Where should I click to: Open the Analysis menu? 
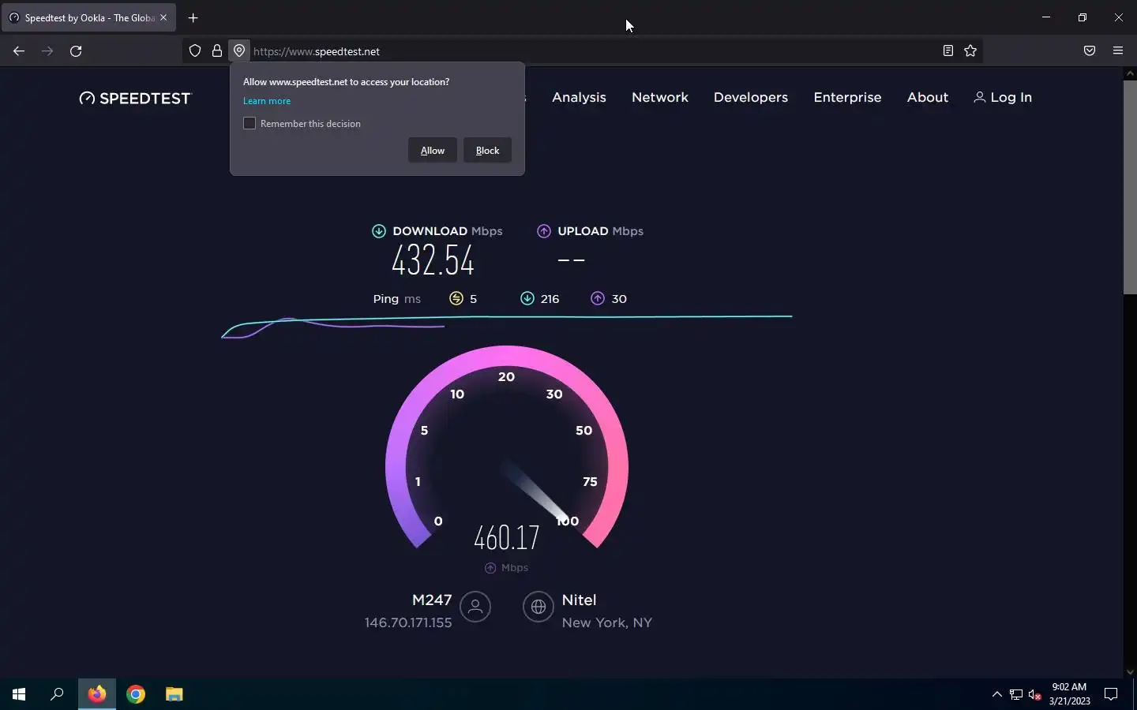tap(579, 97)
